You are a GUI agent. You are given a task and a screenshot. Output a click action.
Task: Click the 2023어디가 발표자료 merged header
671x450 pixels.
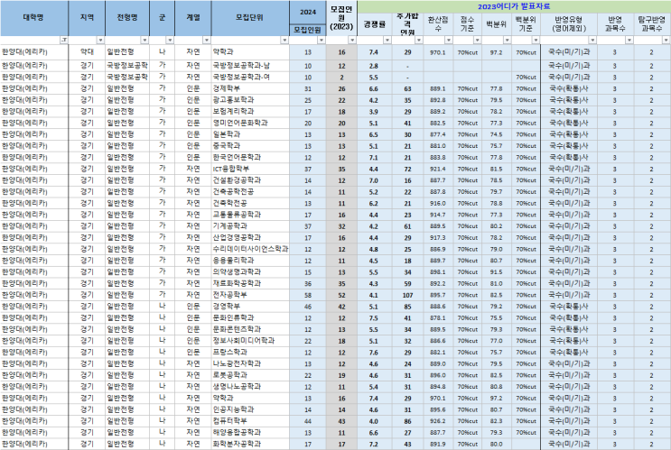click(514, 7)
